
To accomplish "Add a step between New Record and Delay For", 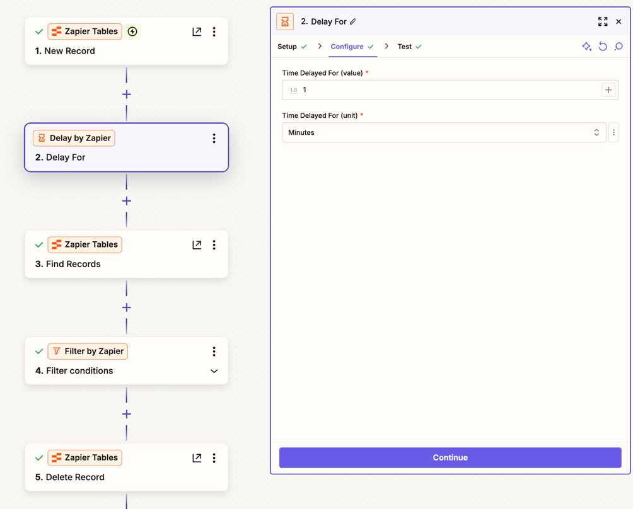I will (x=126, y=94).
